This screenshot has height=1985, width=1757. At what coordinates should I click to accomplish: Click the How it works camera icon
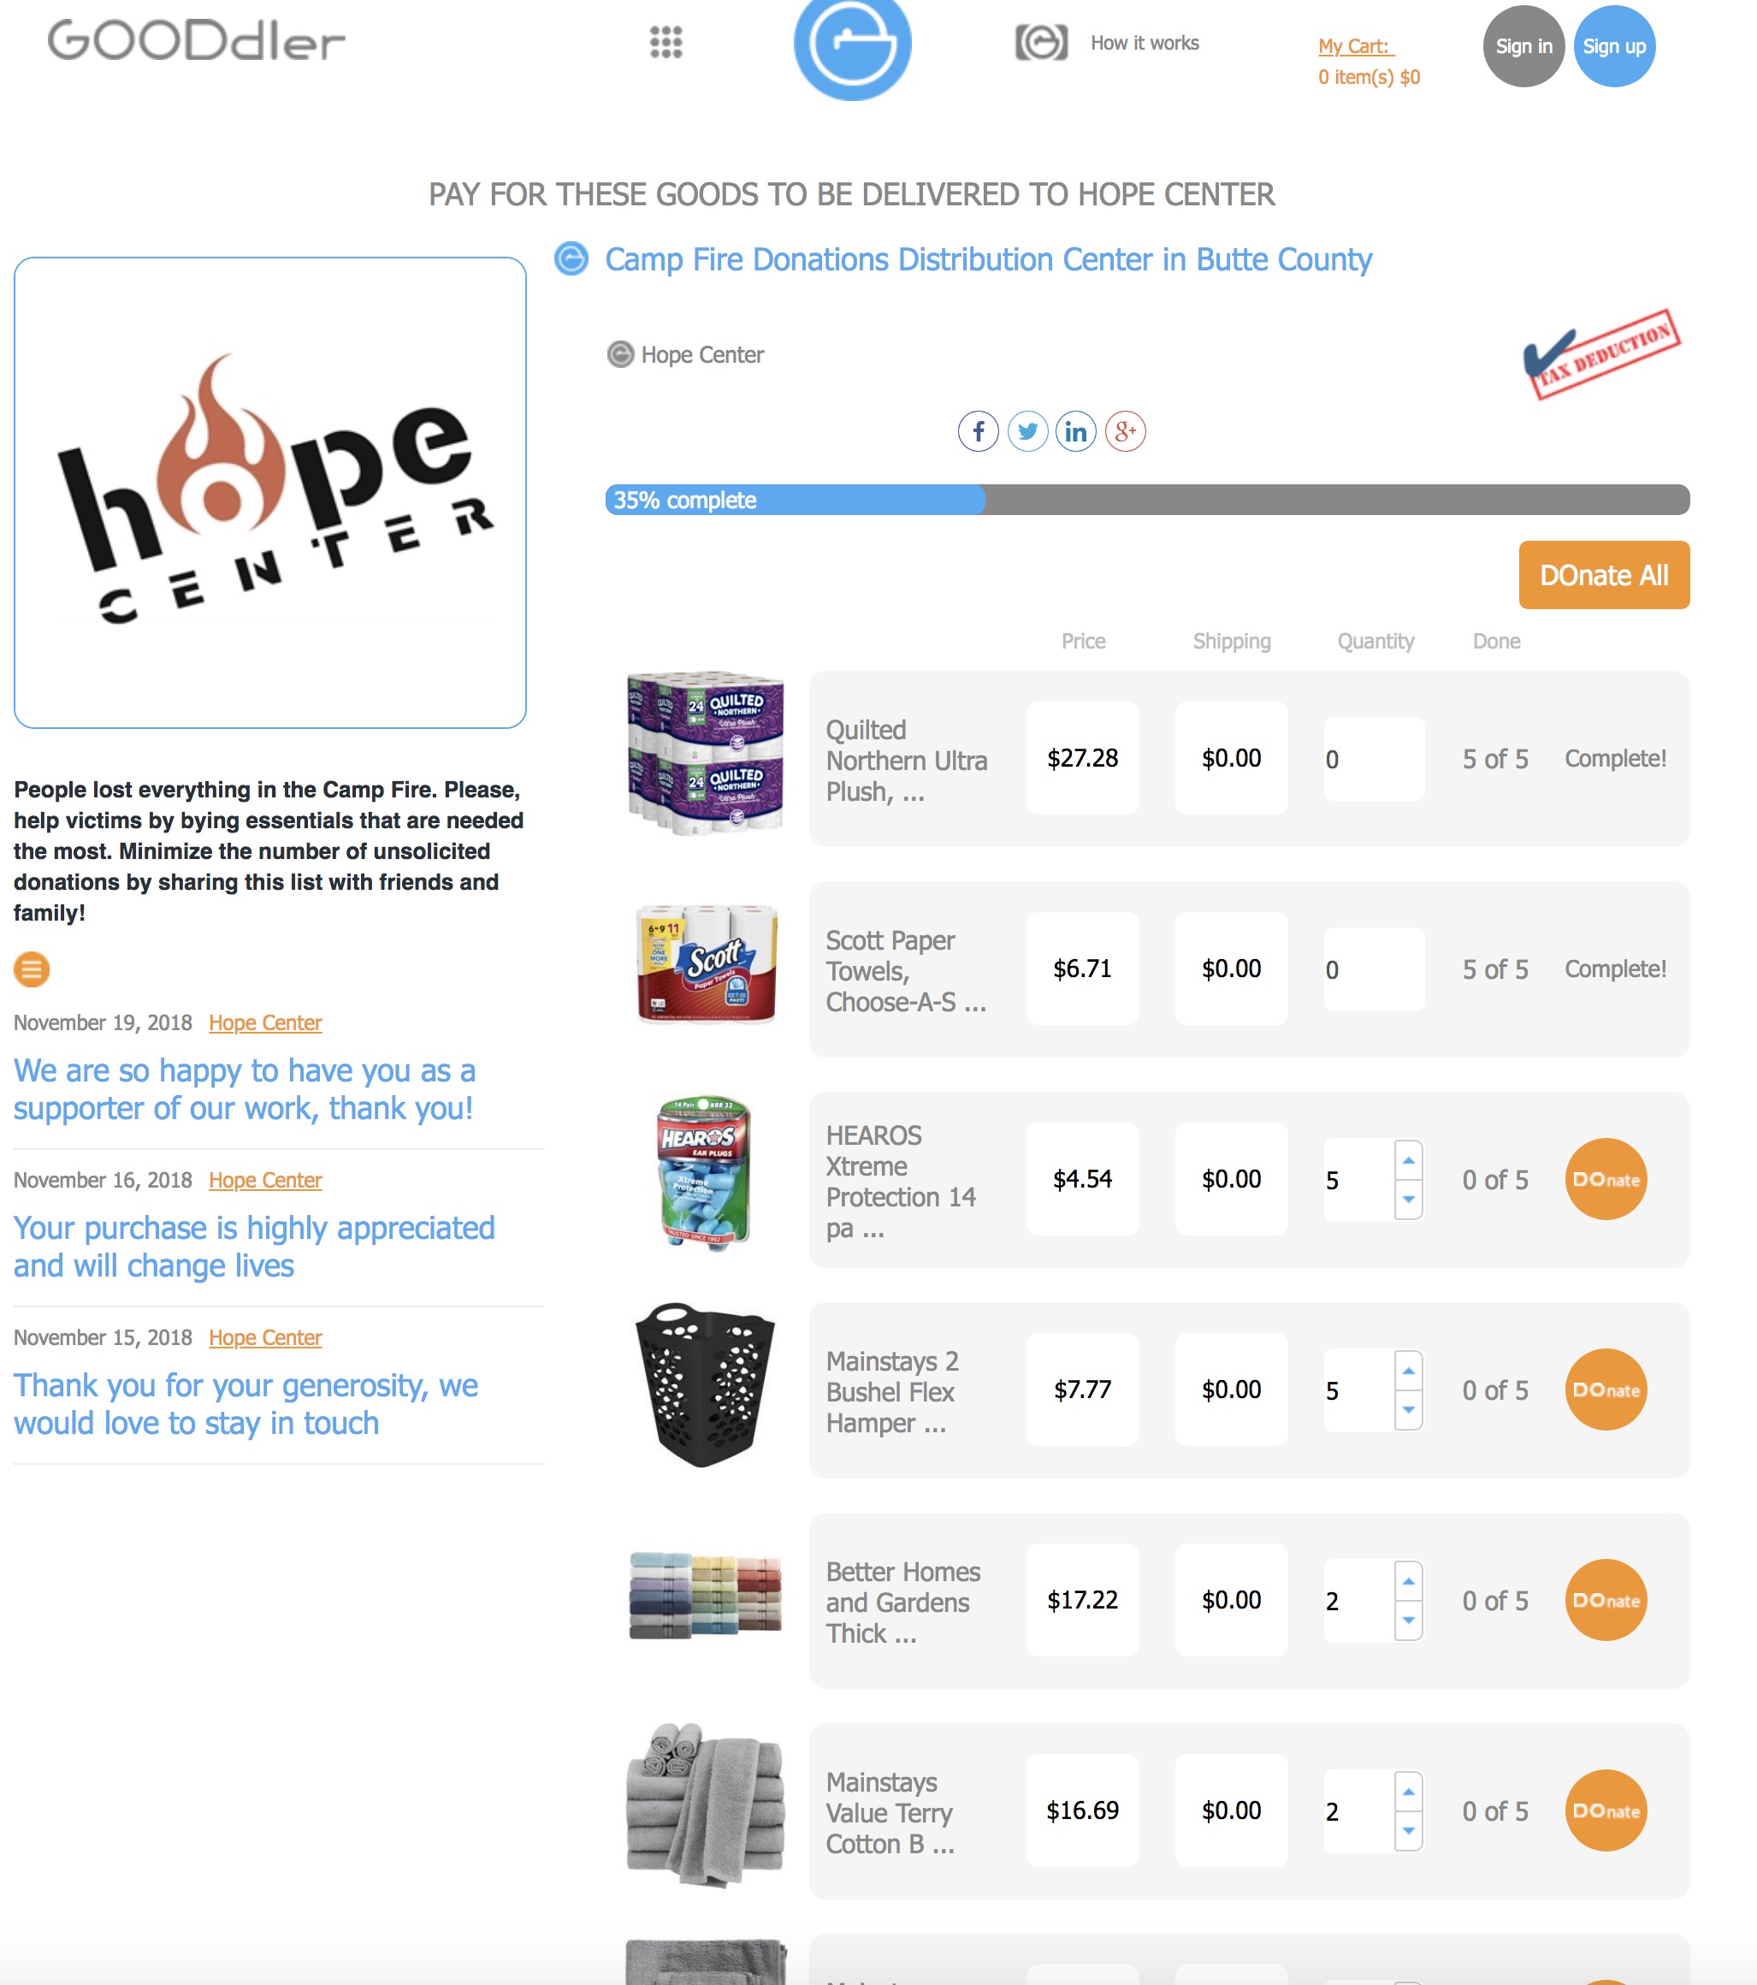(x=1041, y=43)
